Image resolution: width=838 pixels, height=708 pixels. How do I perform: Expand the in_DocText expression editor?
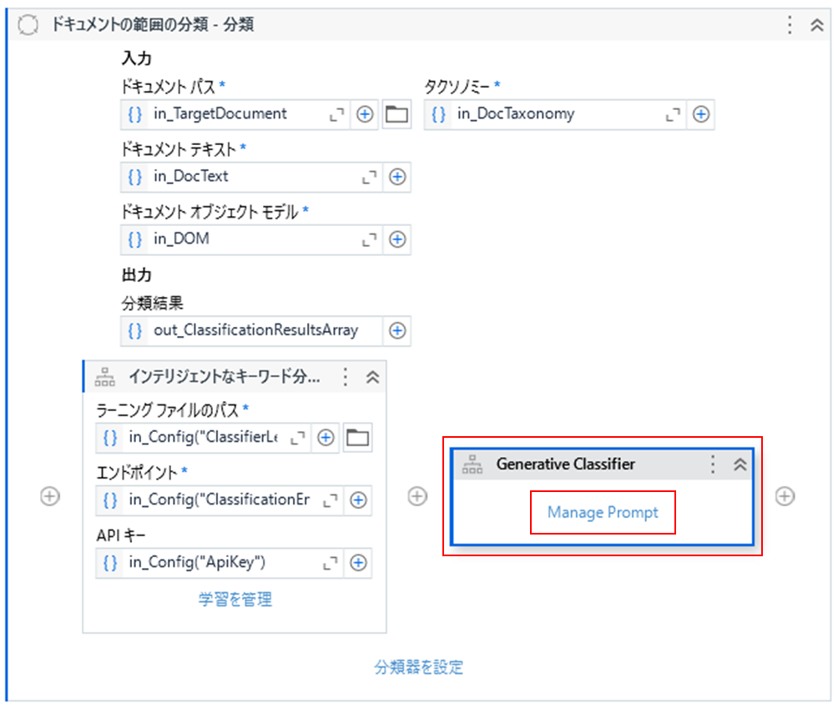click(369, 177)
